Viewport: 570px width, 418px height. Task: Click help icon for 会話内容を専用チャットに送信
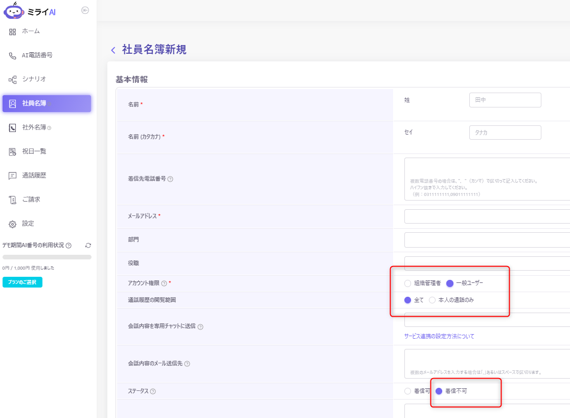200,327
